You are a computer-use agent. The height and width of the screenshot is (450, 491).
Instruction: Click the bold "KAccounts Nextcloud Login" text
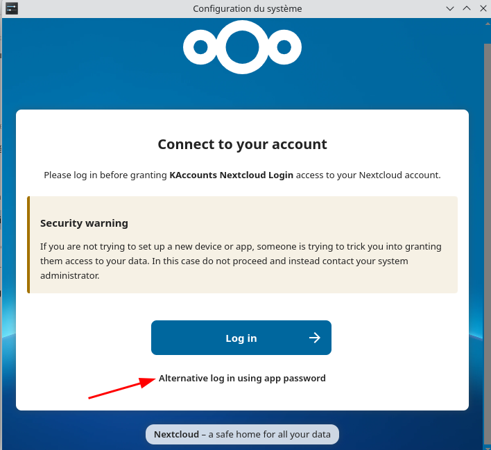coord(231,175)
